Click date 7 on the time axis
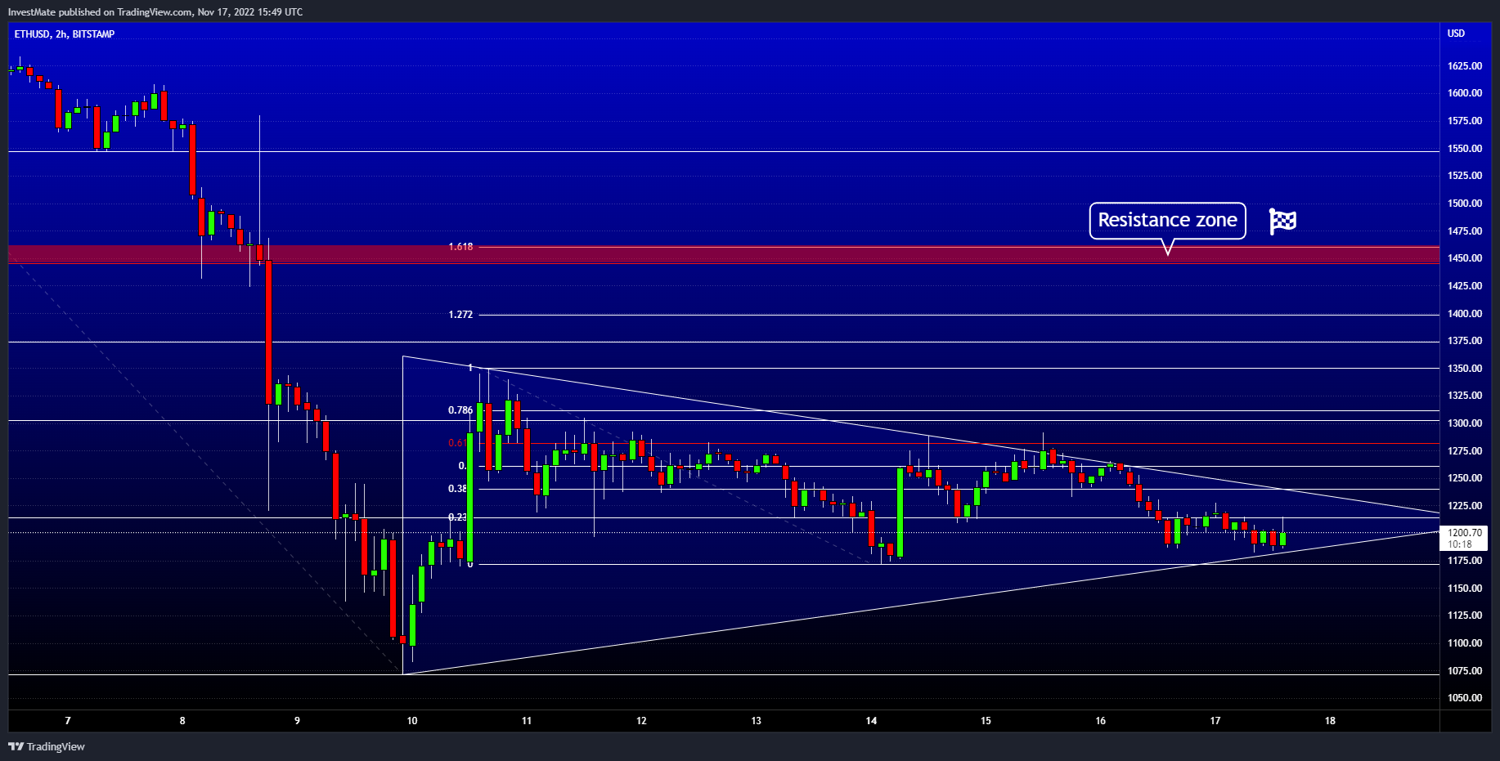 click(x=68, y=721)
